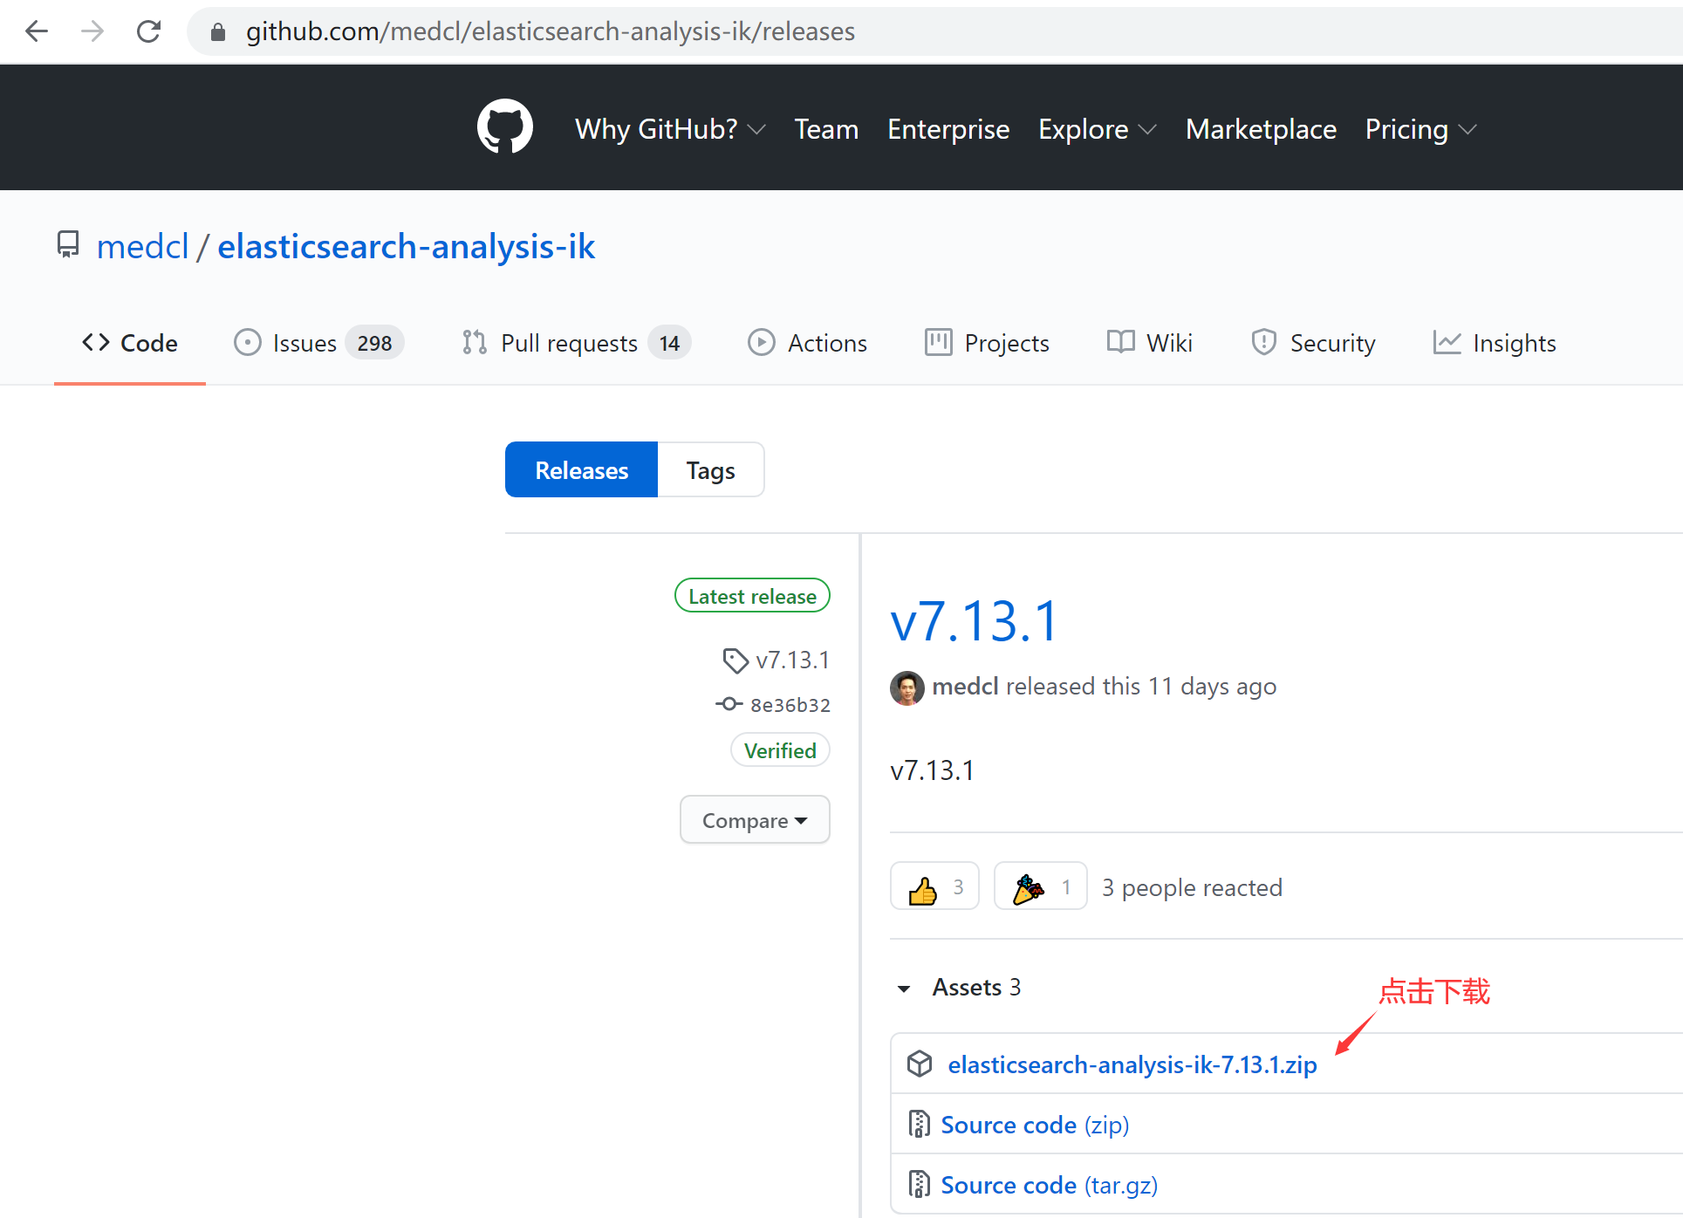Click medcl's avatar image
Image resolution: width=1683 pixels, height=1218 pixels.
tap(906, 688)
